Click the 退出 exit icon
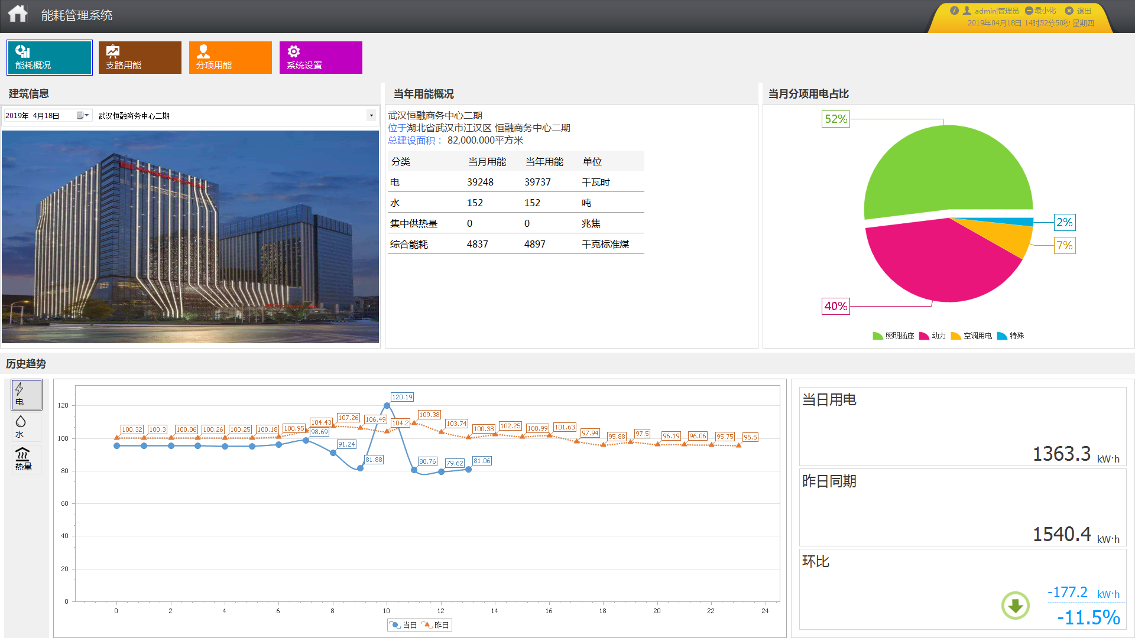 (x=1069, y=11)
